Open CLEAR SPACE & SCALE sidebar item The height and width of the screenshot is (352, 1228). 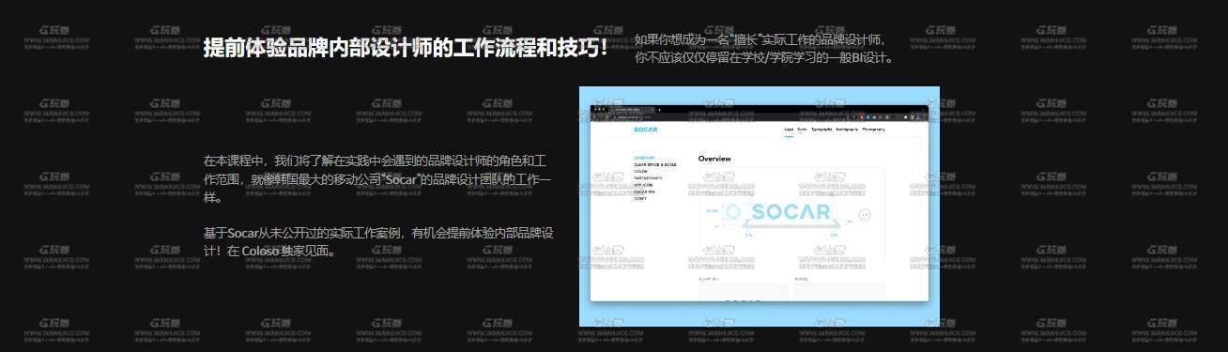(655, 164)
